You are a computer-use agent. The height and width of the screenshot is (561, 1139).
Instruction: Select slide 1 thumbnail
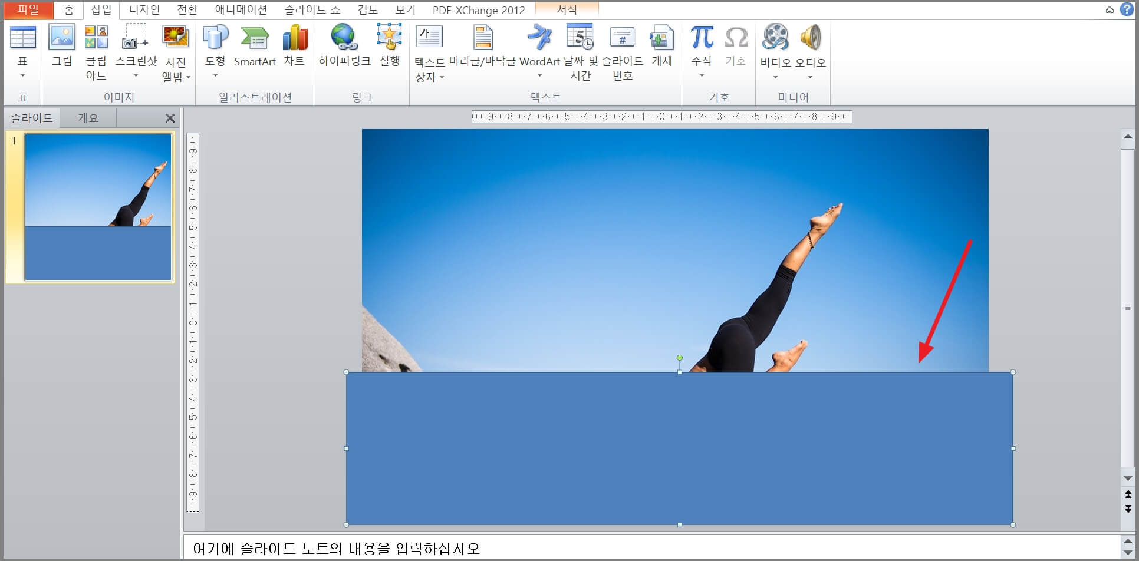point(98,207)
